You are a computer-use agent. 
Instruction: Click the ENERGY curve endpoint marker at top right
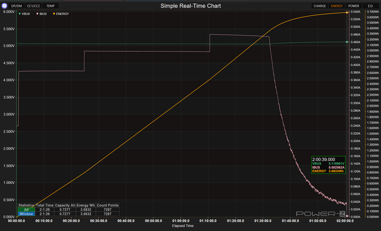347,12
